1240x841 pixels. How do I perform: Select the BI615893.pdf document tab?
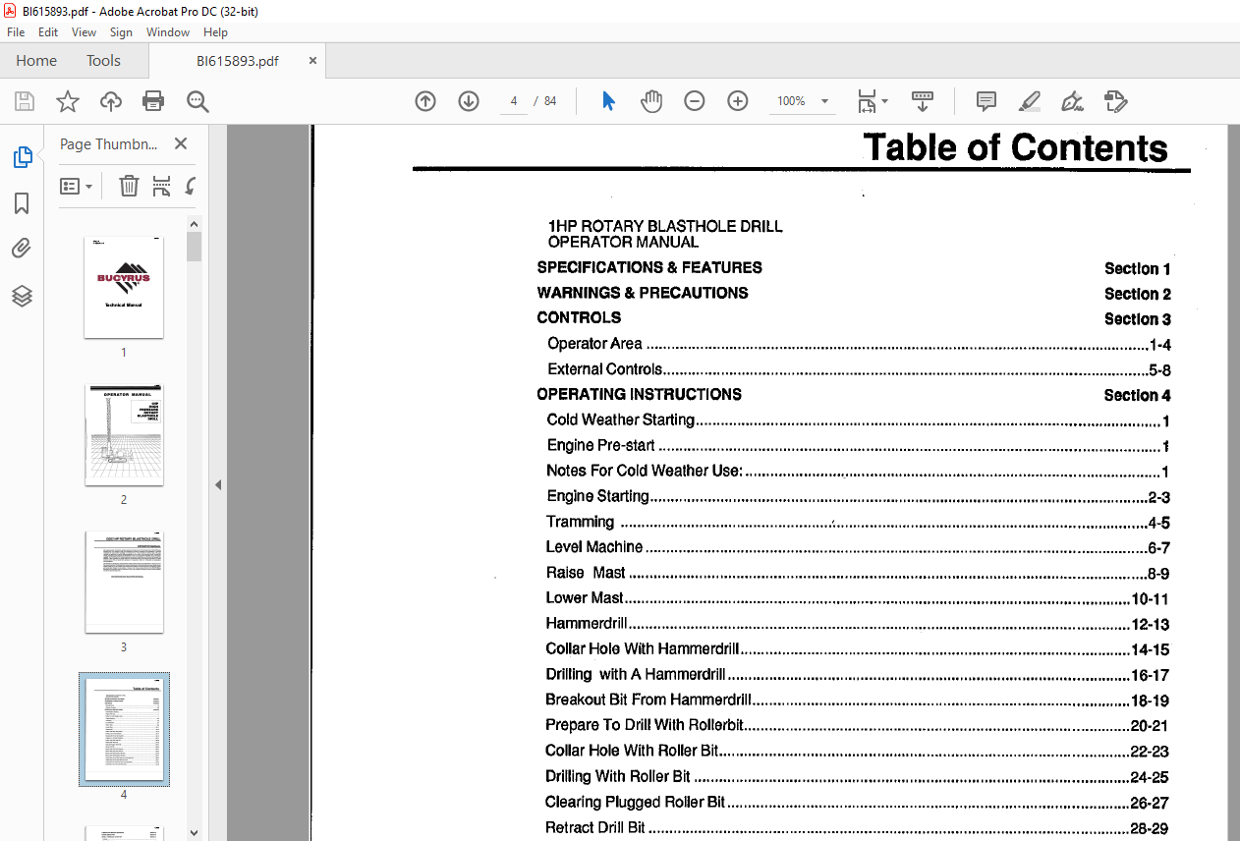click(237, 61)
